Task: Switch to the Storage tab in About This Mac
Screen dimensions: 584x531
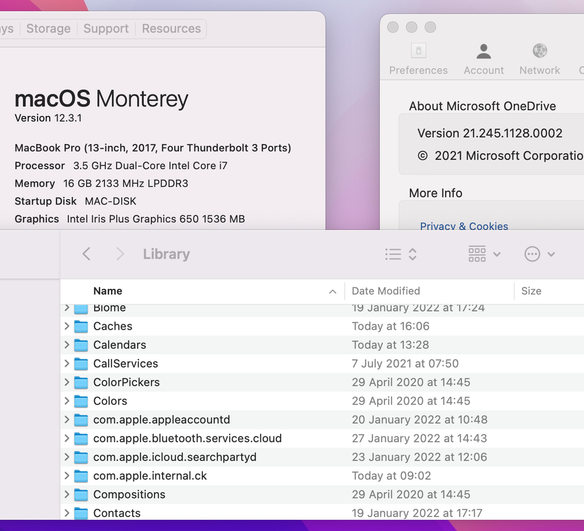Action: (x=49, y=29)
